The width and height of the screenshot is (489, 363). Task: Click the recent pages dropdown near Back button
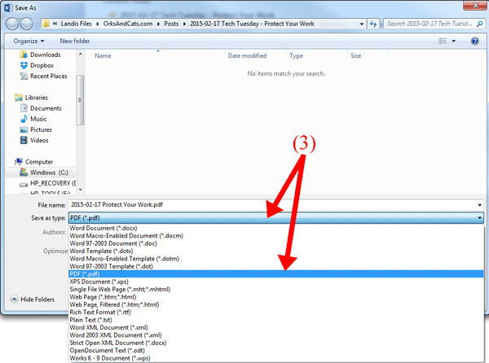pyautogui.click(x=37, y=24)
